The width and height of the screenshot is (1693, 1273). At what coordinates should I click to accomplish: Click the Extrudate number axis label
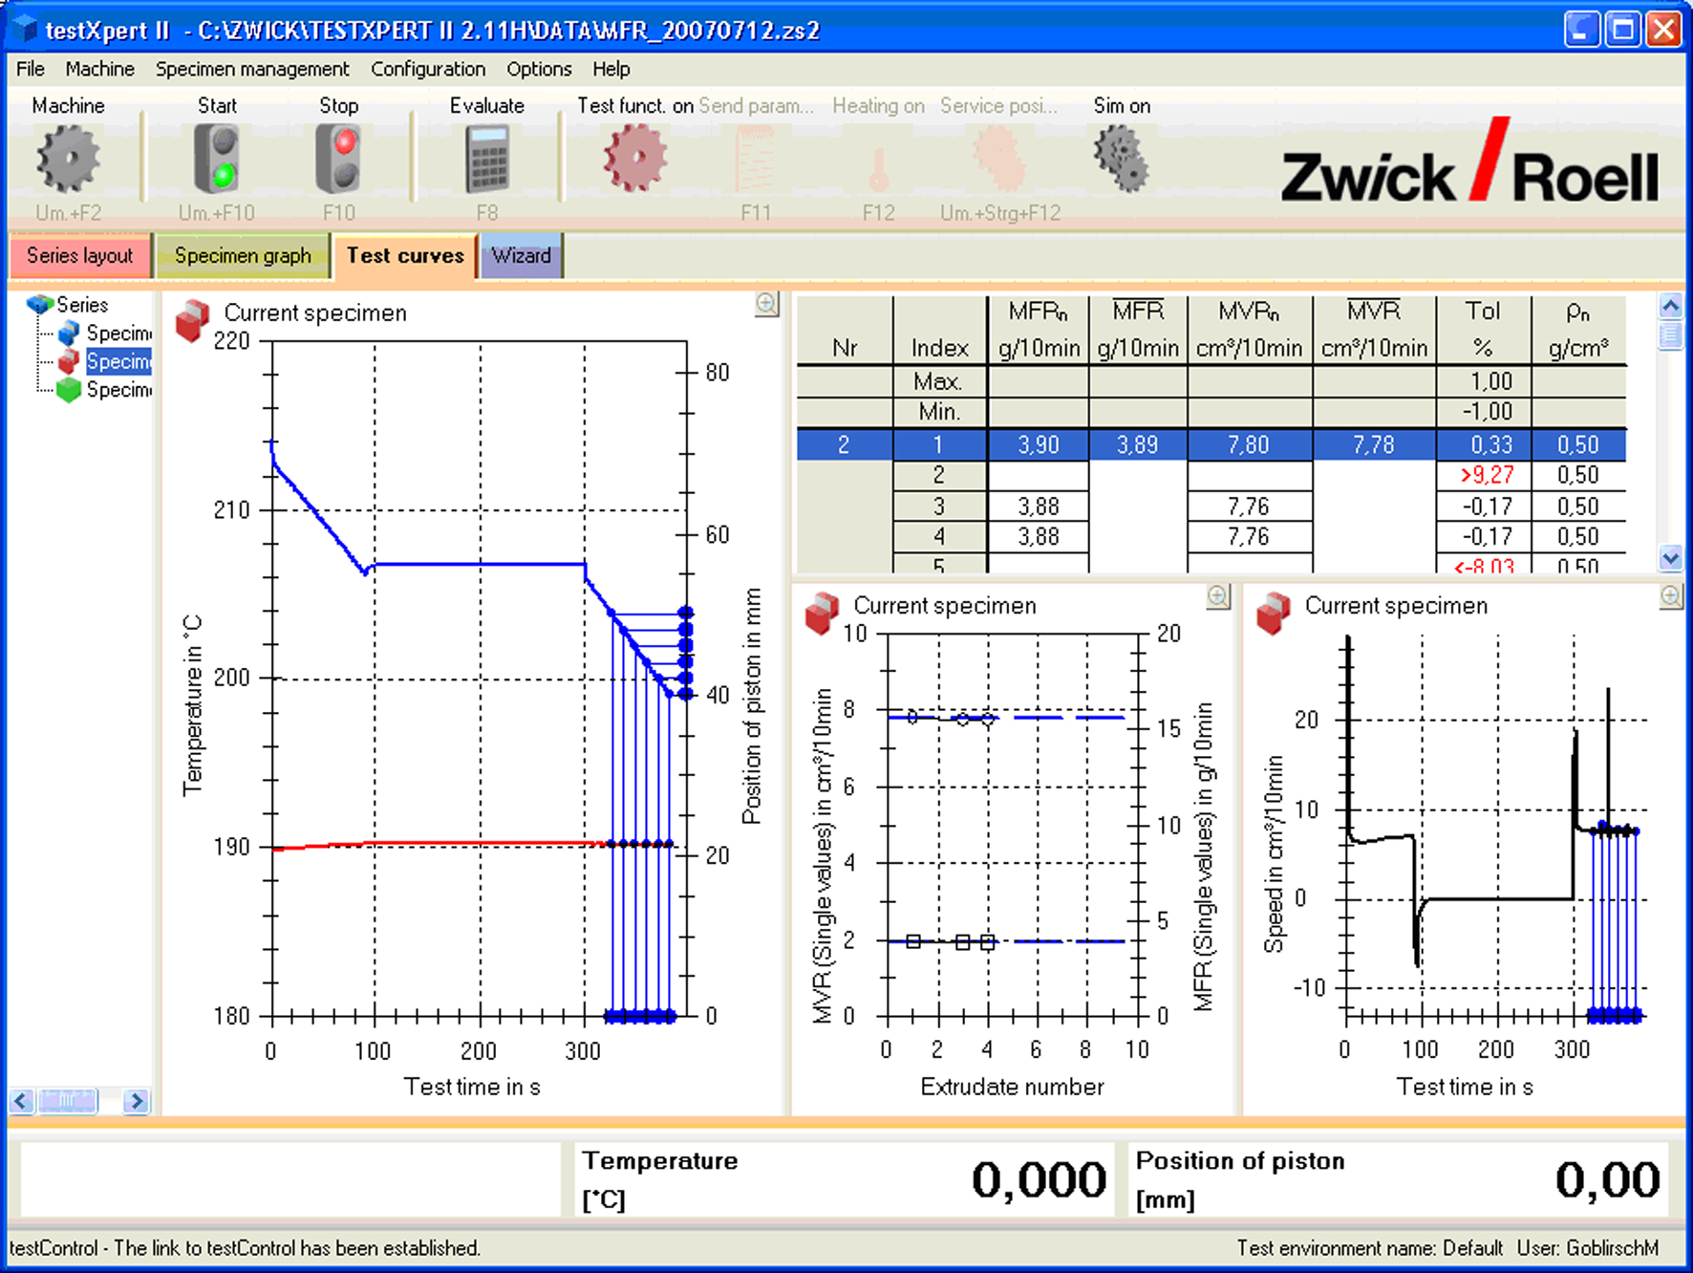1012,1087
